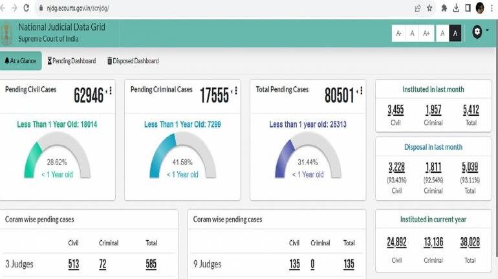Open 135 total cases for 9 Judges
Image resolution: width=498 pixels, height=279 pixels.
pyautogui.click(x=349, y=264)
